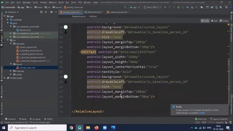Click the Kotlin notification info icon
Image resolution: width=233 pixels, height=131 pixels.
tap(174, 107)
